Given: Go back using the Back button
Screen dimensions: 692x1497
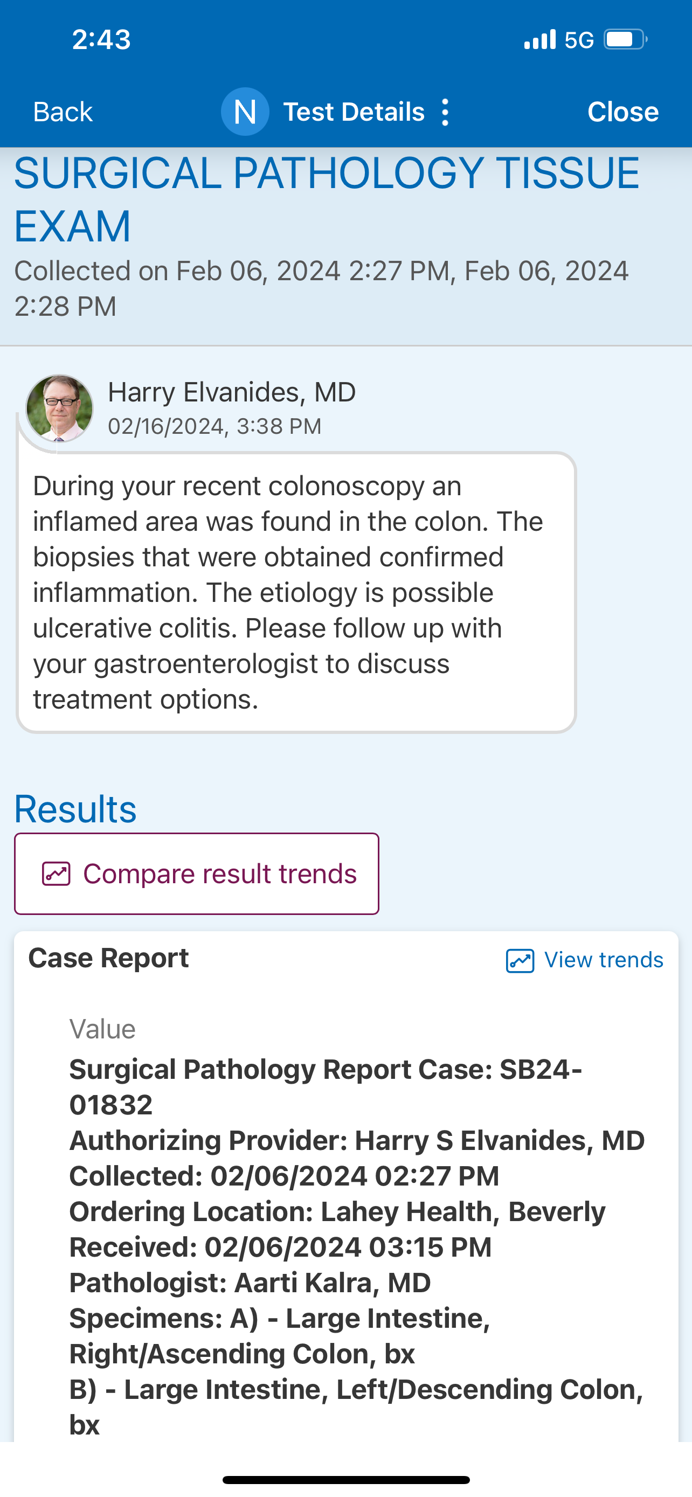Looking at the screenshot, I should tap(63, 112).
